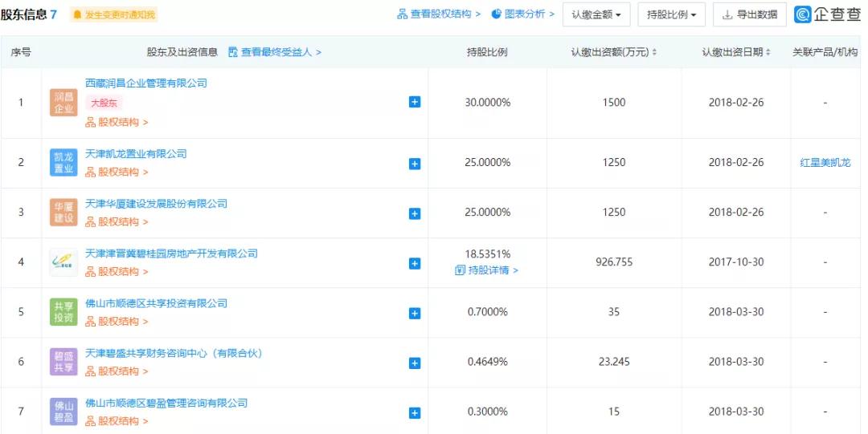This screenshot has height=434, width=868.
Task: Open 持股详情 link under 18.5351%
Action: pyautogui.click(x=486, y=270)
